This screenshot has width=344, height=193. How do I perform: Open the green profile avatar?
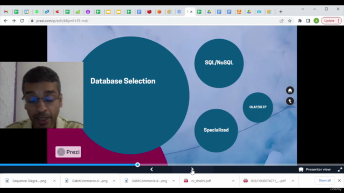(x=316, y=21)
